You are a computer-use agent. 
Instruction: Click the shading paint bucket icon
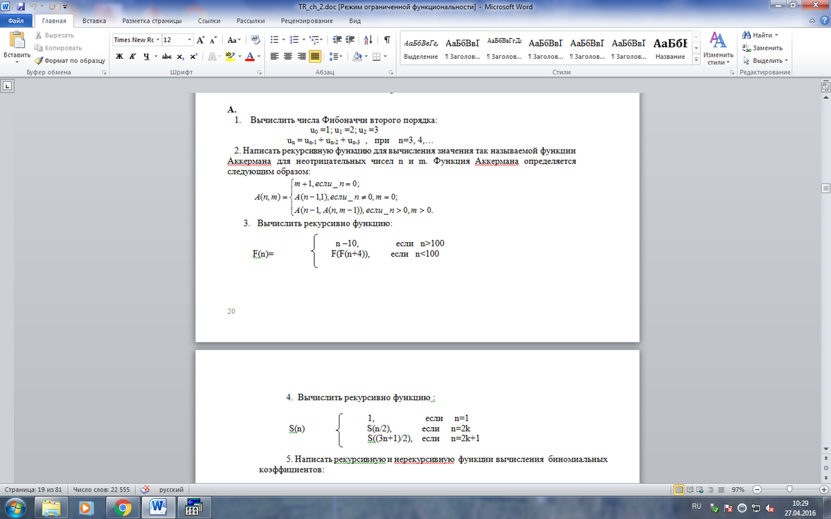tap(357, 57)
